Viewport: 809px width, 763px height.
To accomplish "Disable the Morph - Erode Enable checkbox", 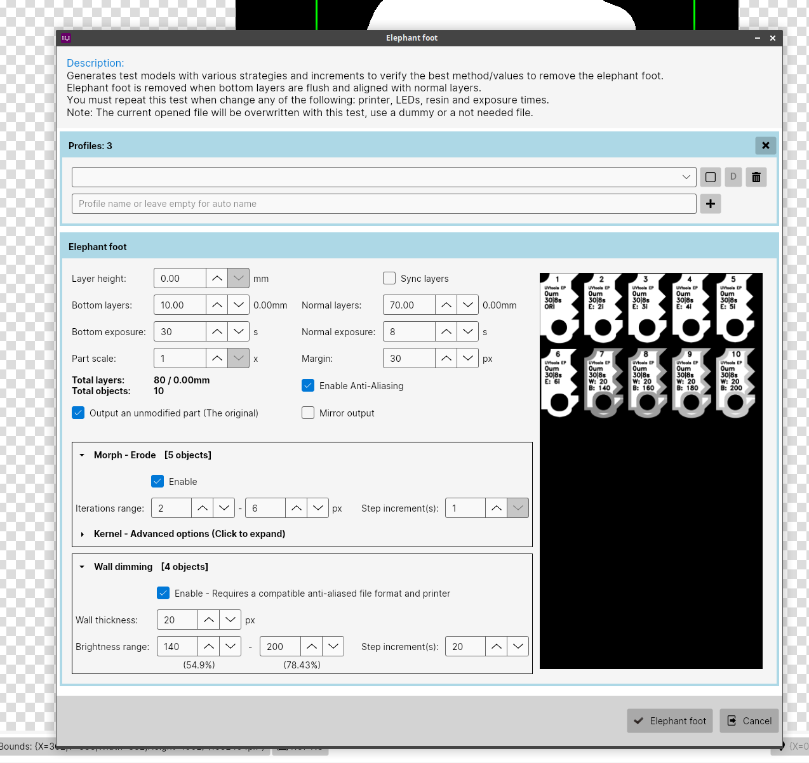I will 157,481.
